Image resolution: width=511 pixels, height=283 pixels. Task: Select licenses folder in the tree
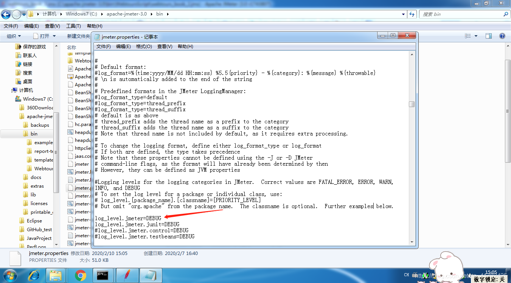click(x=35, y=203)
